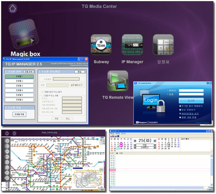
Task: Click the schedule window horizontal scrollbar
Action: pyautogui.click(x=159, y=188)
